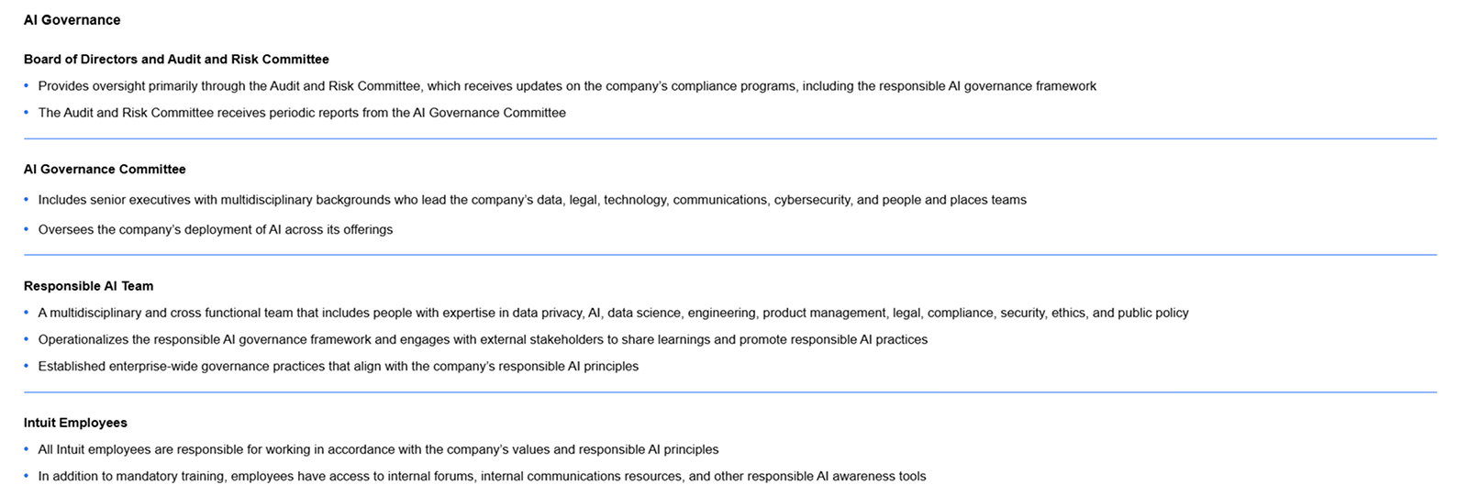
Task: Click the blue bullet dot before 'Oversees the company's'
Action: click(x=27, y=229)
